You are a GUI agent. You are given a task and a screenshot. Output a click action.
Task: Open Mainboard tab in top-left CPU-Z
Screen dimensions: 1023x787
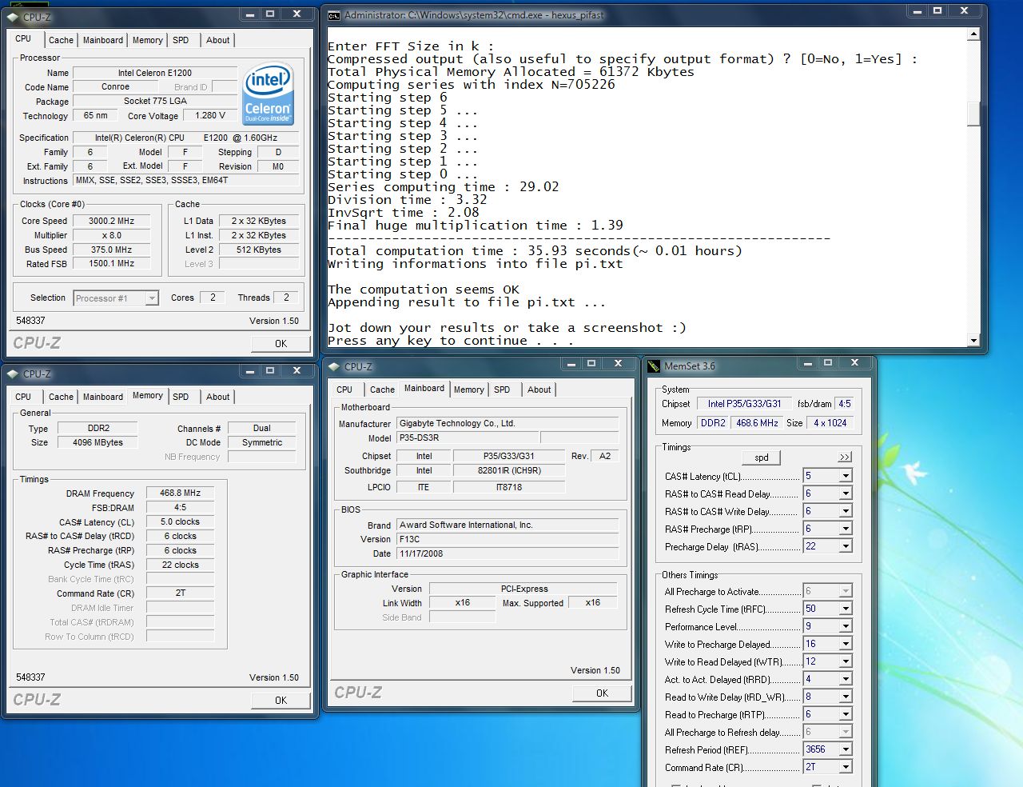103,40
